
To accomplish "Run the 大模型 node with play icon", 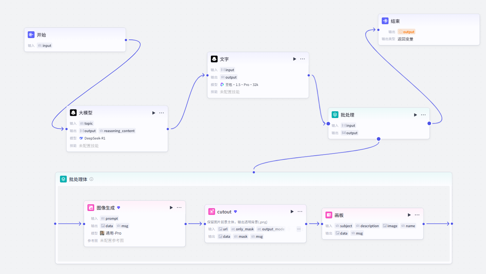I will click(153, 113).
